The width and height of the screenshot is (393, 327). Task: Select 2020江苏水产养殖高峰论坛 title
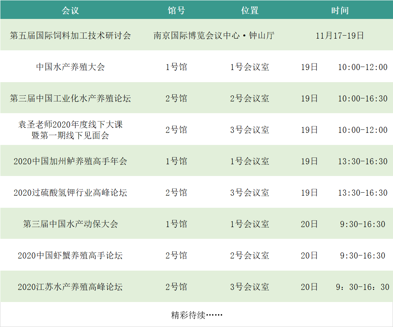click(70, 287)
